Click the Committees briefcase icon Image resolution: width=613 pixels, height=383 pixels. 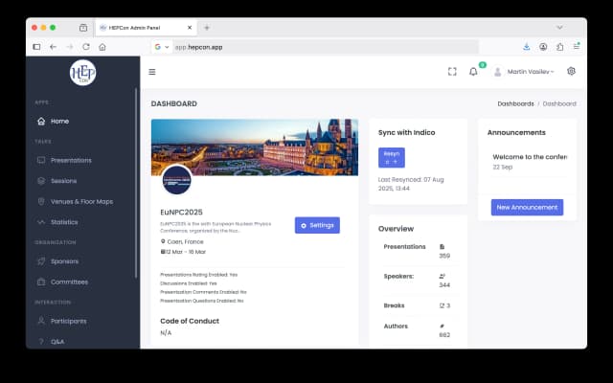(41, 282)
